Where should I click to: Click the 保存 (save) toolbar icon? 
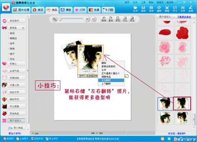point(143,9)
